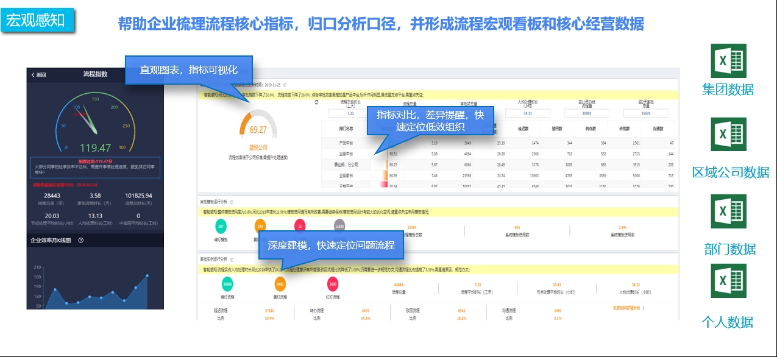Click help icon next to 审批实例运行分析
777x357 pixels.
pyautogui.click(x=232, y=259)
